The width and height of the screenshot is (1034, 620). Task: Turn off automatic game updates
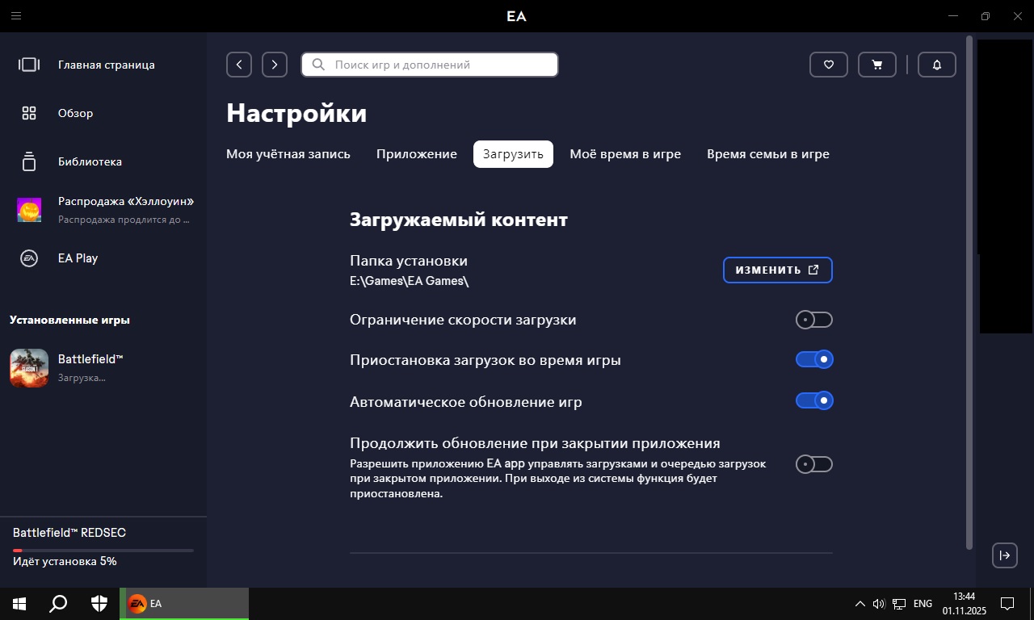814,400
